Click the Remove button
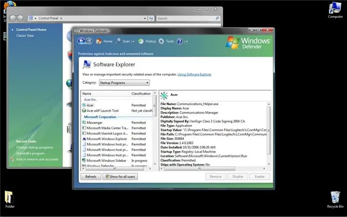 (216, 177)
